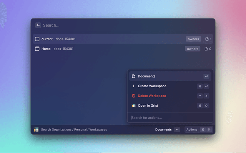The width and height of the screenshot is (246, 153).
Task: Click owners tag on Home workspace
Action: click(193, 49)
